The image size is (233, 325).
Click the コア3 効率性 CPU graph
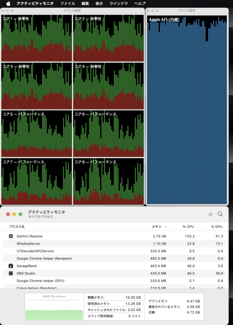click(36, 86)
